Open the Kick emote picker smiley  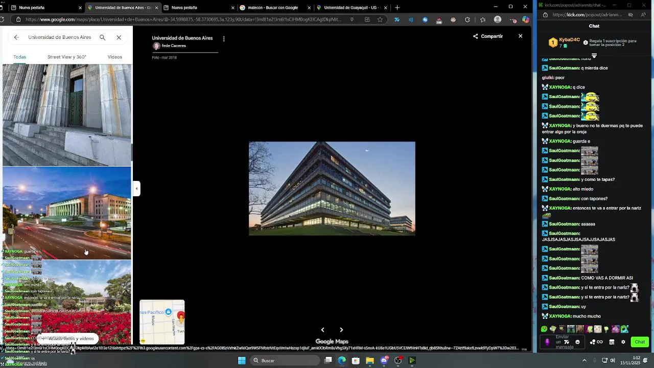(x=577, y=342)
